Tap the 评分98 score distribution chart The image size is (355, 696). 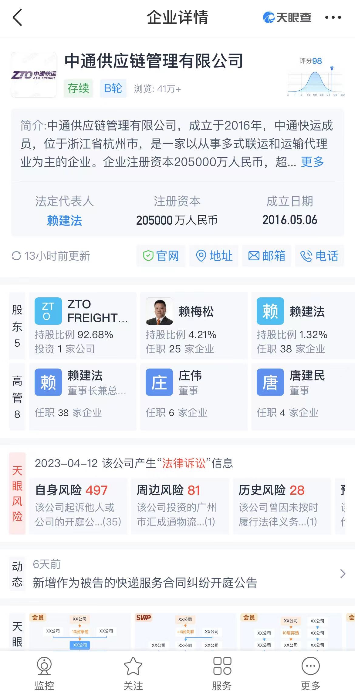[316, 77]
